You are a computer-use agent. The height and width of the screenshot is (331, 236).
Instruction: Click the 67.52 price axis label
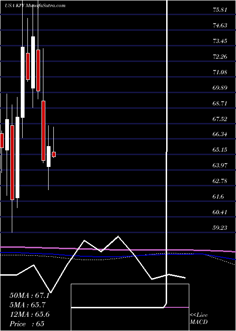220,119
